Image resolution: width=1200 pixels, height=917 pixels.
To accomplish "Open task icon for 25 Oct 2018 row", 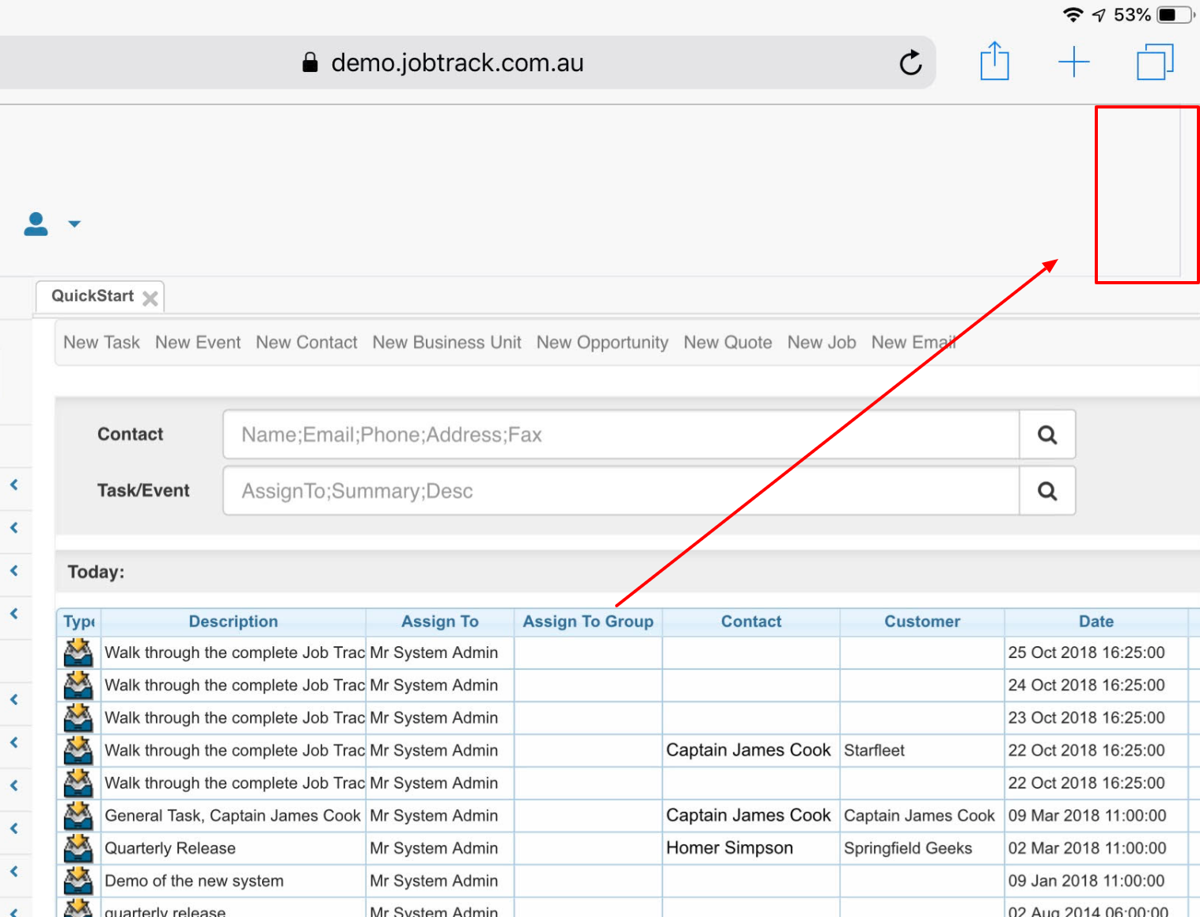I will [78, 653].
